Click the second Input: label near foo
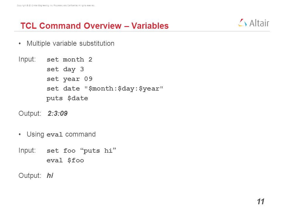281x211 pixels. pos(27,150)
